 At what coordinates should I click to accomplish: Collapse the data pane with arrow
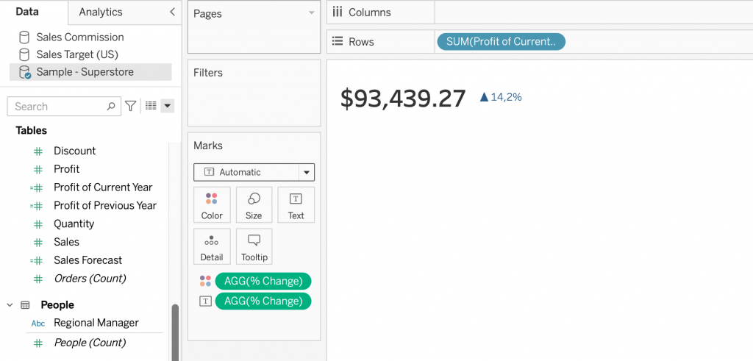(x=172, y=12)
